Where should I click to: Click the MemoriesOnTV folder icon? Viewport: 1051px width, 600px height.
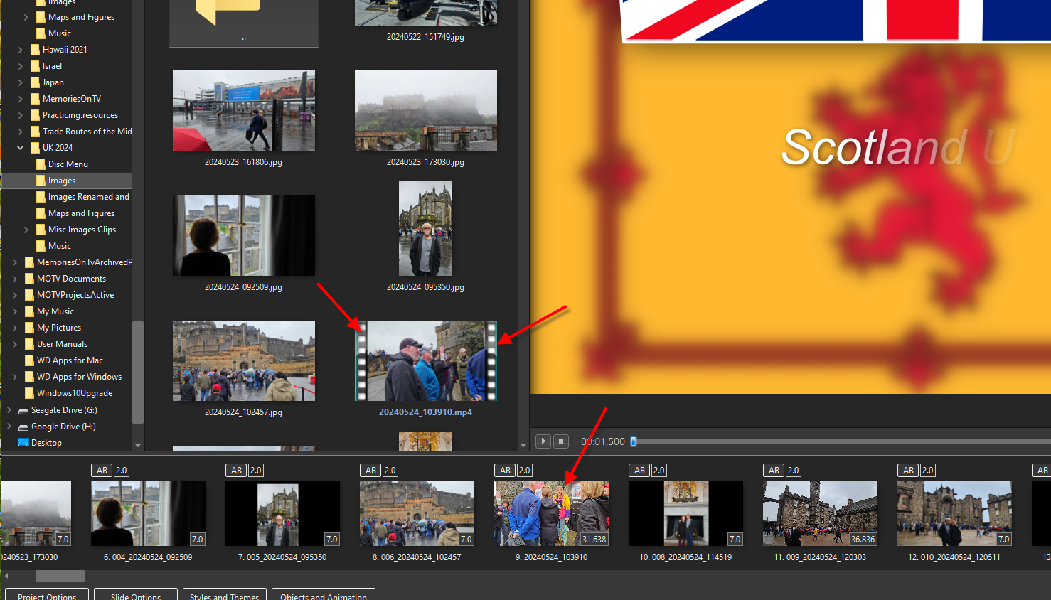click(x=35, y=99)
